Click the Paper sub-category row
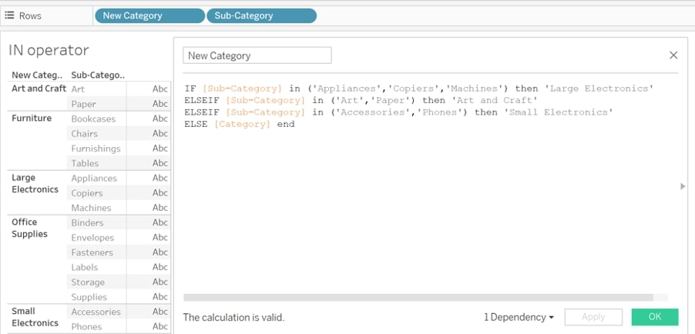Screen dimensions: 695x334 tap(96, 104)
